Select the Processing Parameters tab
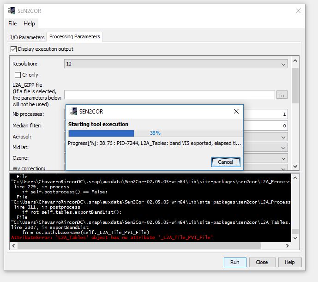318x282 pixels. point(75,36)
